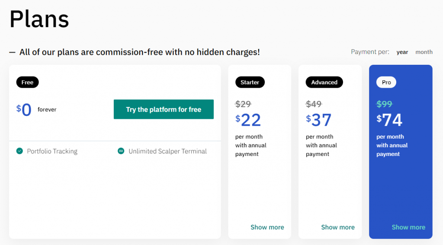Click the $37 Advanced price

[319, 120]
